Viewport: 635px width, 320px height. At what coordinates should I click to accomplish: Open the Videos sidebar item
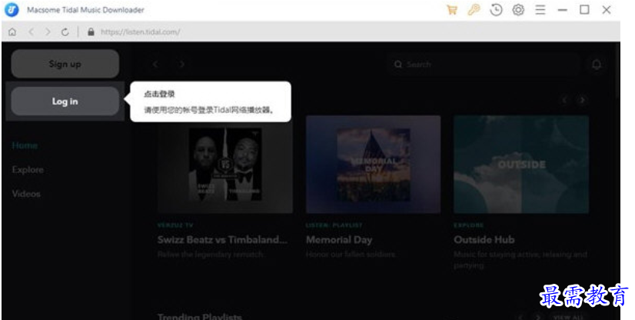(x=26, y=194)
